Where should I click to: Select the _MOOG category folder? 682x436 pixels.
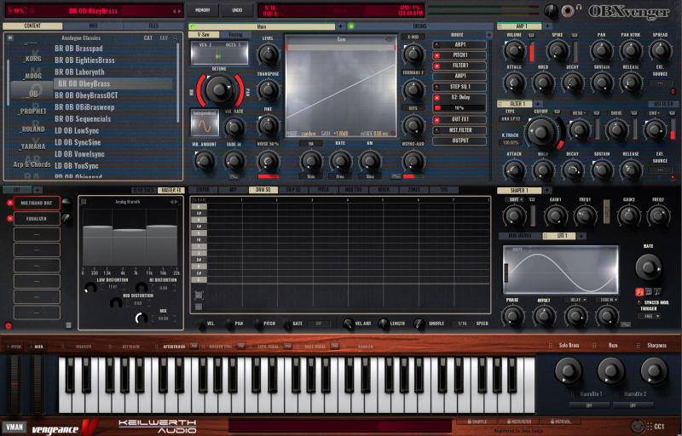coord(31,76)
